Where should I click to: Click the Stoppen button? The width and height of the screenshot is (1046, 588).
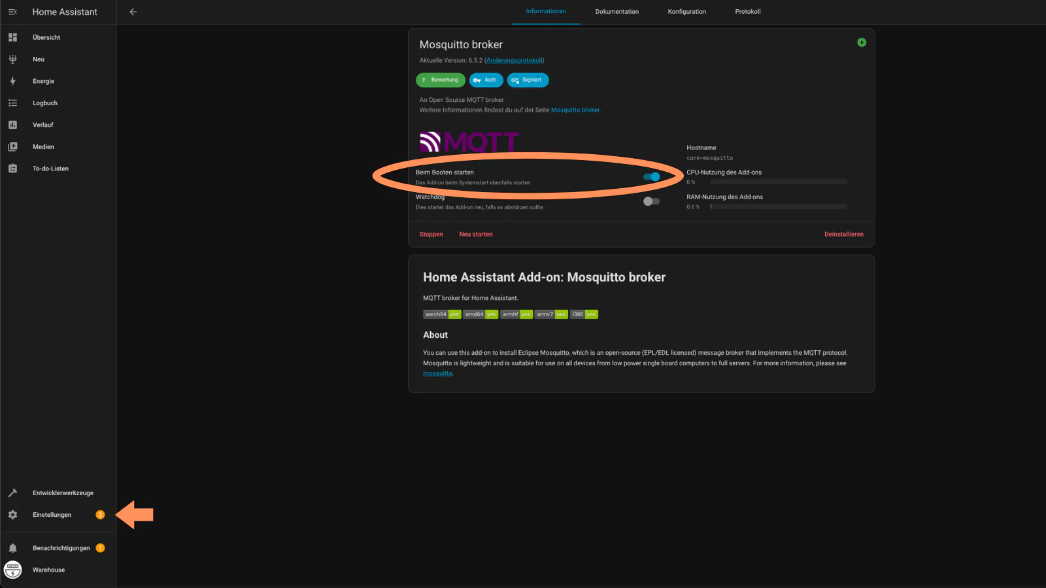click(x=431, y=235)
